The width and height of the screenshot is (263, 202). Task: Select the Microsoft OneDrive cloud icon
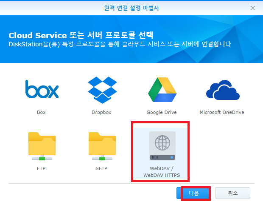click(x=223, y=90)
